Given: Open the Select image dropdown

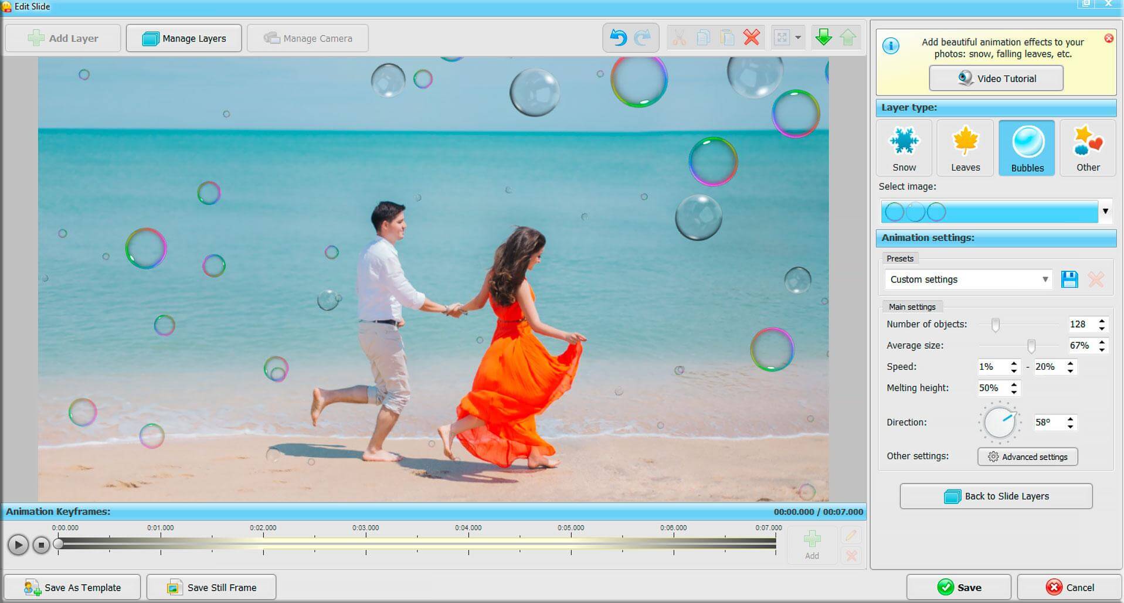Looking at the screenshot, I should click(x=1106, y=212).
